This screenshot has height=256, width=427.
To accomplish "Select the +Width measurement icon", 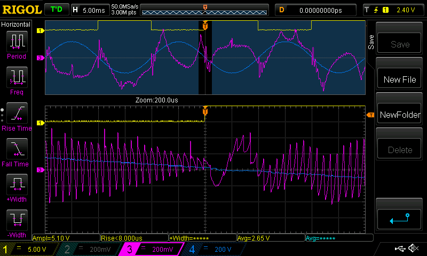I will tap(17, 186).
